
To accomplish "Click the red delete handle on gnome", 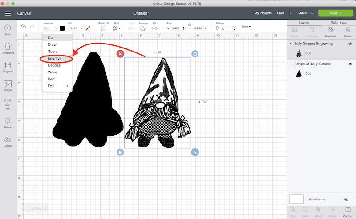I will click(x=120, y=54).
